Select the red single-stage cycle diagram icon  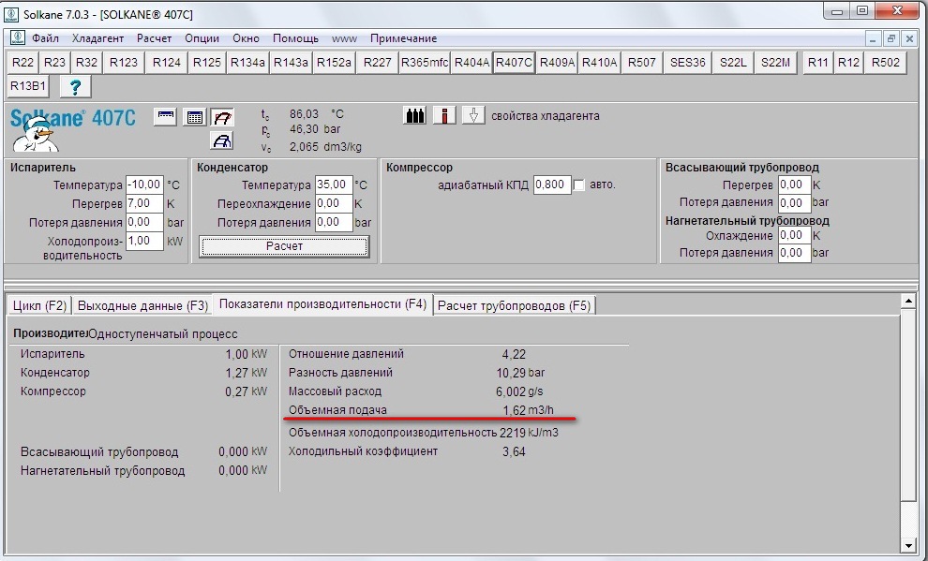point(222,117)
